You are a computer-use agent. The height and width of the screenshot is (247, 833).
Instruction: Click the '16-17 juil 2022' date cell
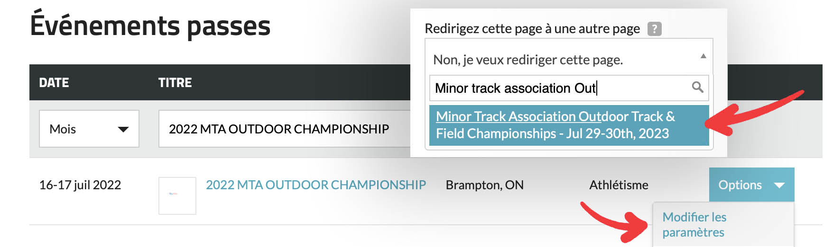tap(80, 185)
